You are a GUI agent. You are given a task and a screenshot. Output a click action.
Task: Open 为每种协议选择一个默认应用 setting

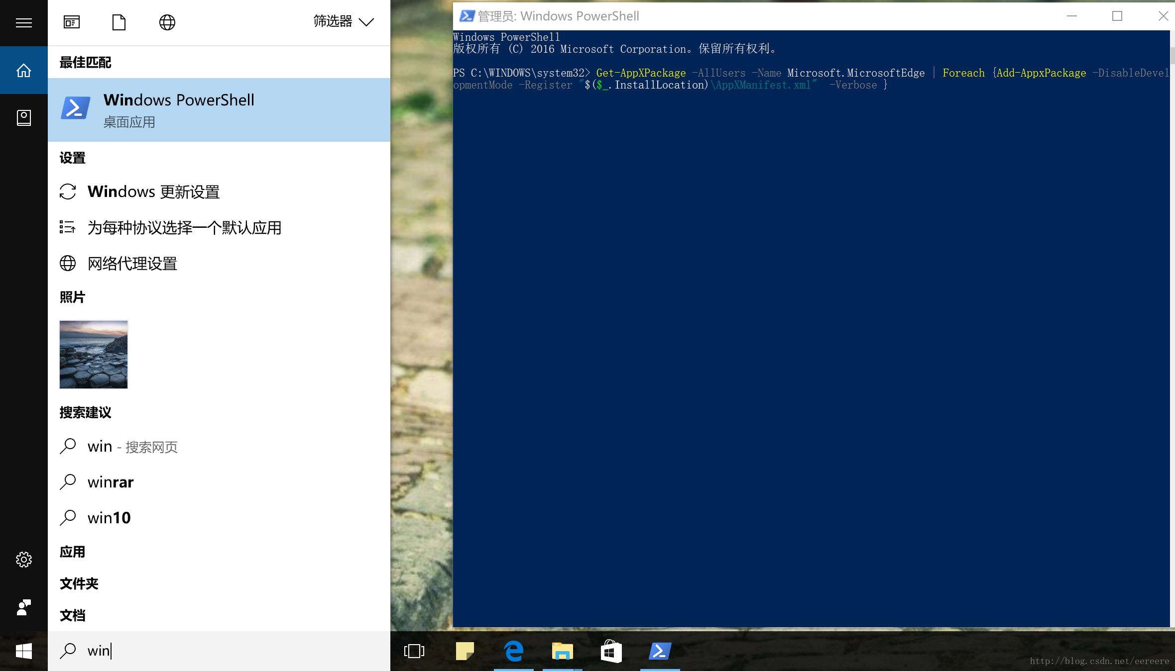point(219,228)
